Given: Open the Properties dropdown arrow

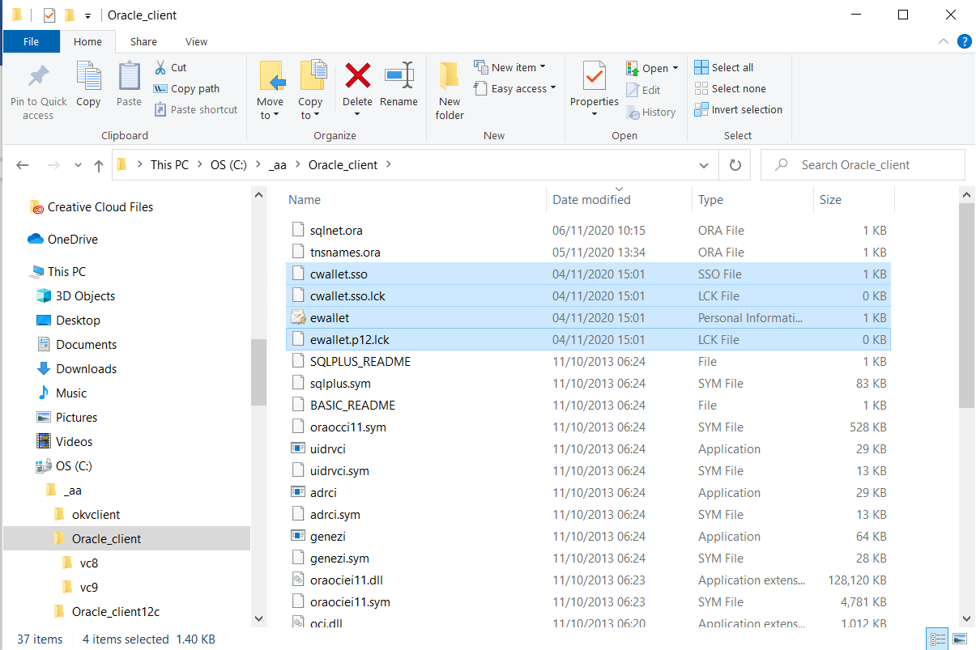Looking at the screenshot, I should coord(595,114).
